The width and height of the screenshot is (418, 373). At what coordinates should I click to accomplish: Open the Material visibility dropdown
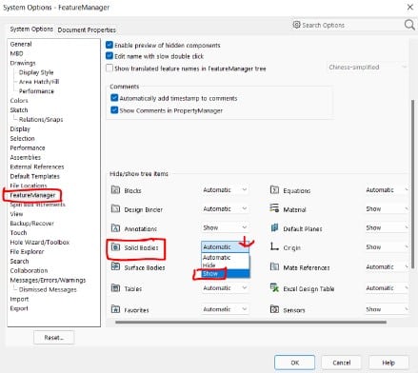(x=387, y=209)
